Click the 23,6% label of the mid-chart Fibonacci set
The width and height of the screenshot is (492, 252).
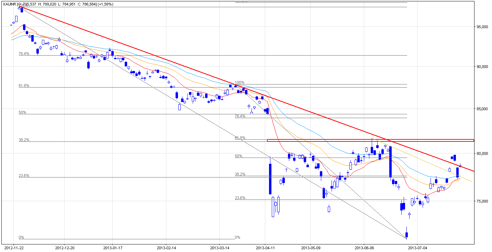point(240,198)
